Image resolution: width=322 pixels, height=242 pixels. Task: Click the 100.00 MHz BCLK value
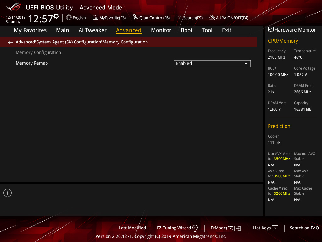point(278,75)
